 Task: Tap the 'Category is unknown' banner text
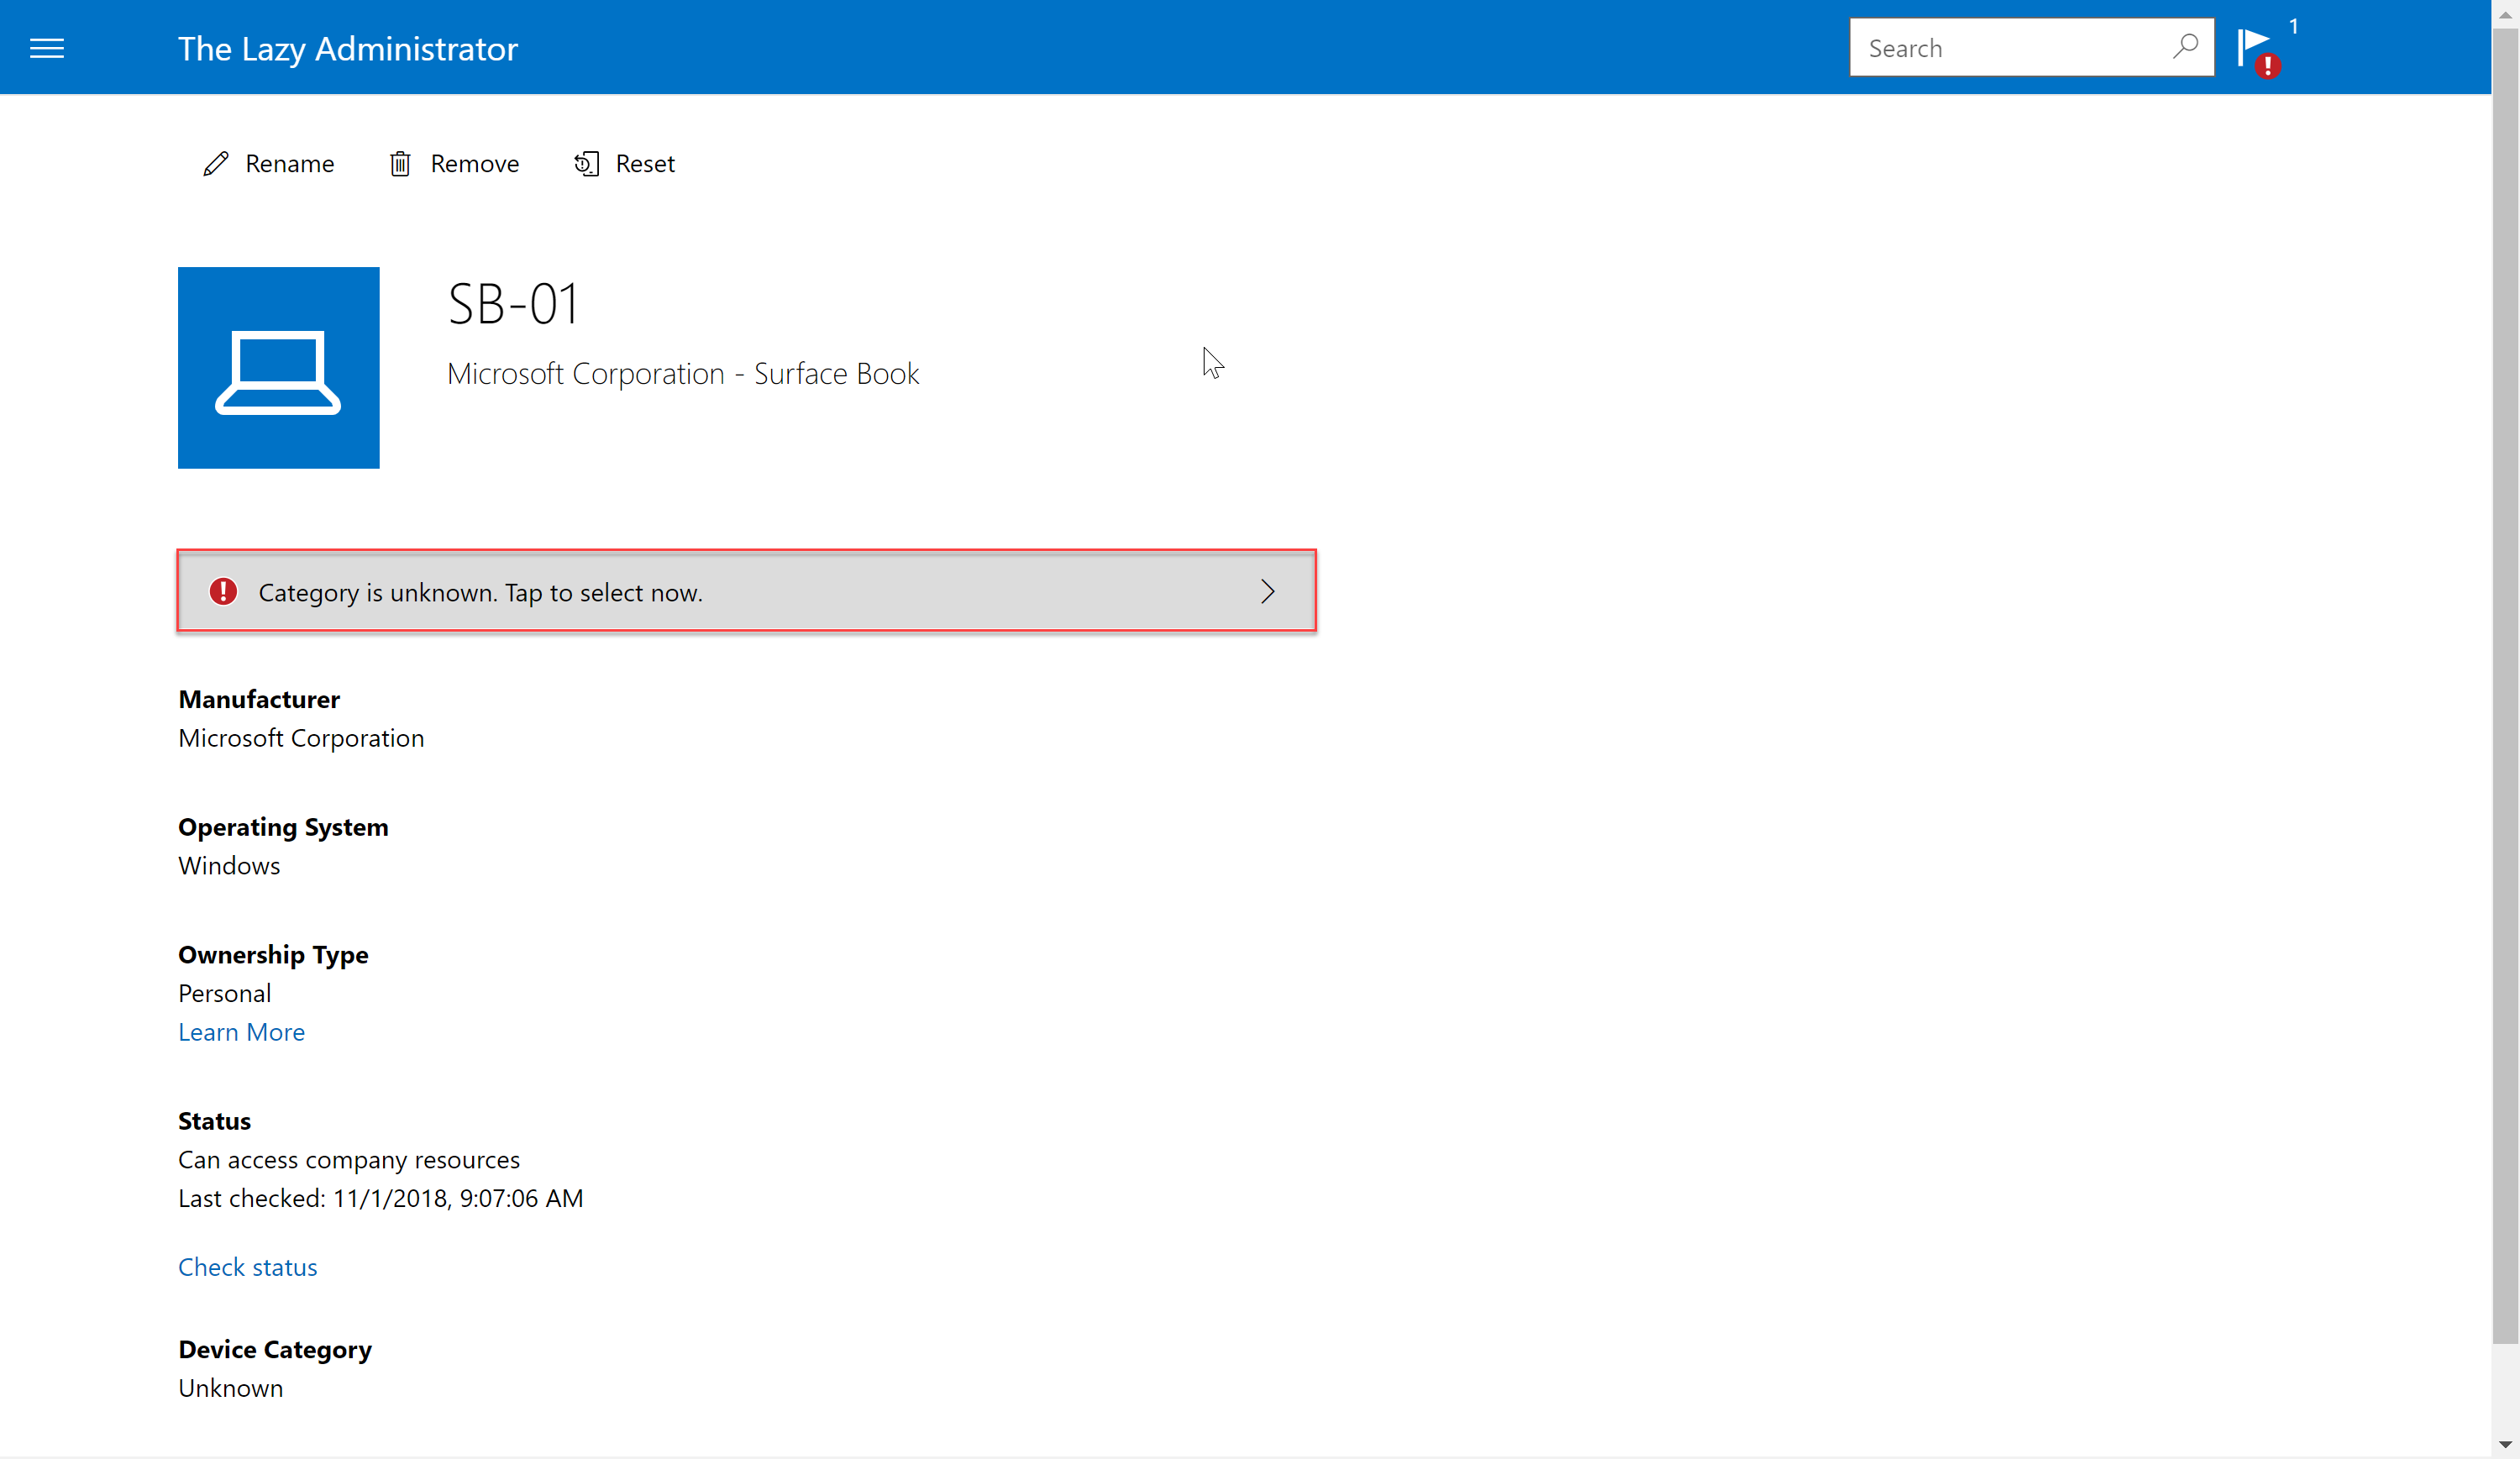pos(481,593)
